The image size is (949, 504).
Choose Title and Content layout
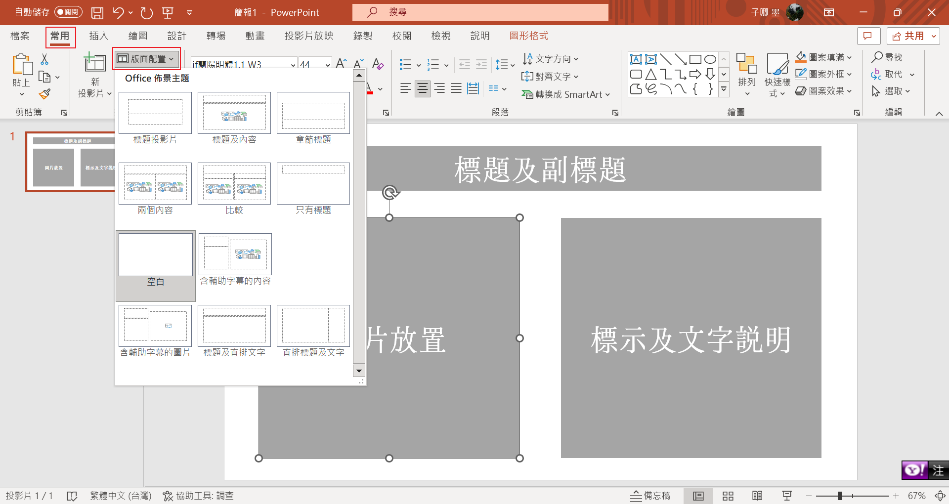(234, 113)
